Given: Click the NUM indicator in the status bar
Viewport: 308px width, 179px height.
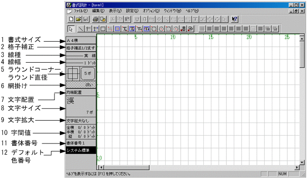Looking at the screenshot, I should (x=282, y=174).
